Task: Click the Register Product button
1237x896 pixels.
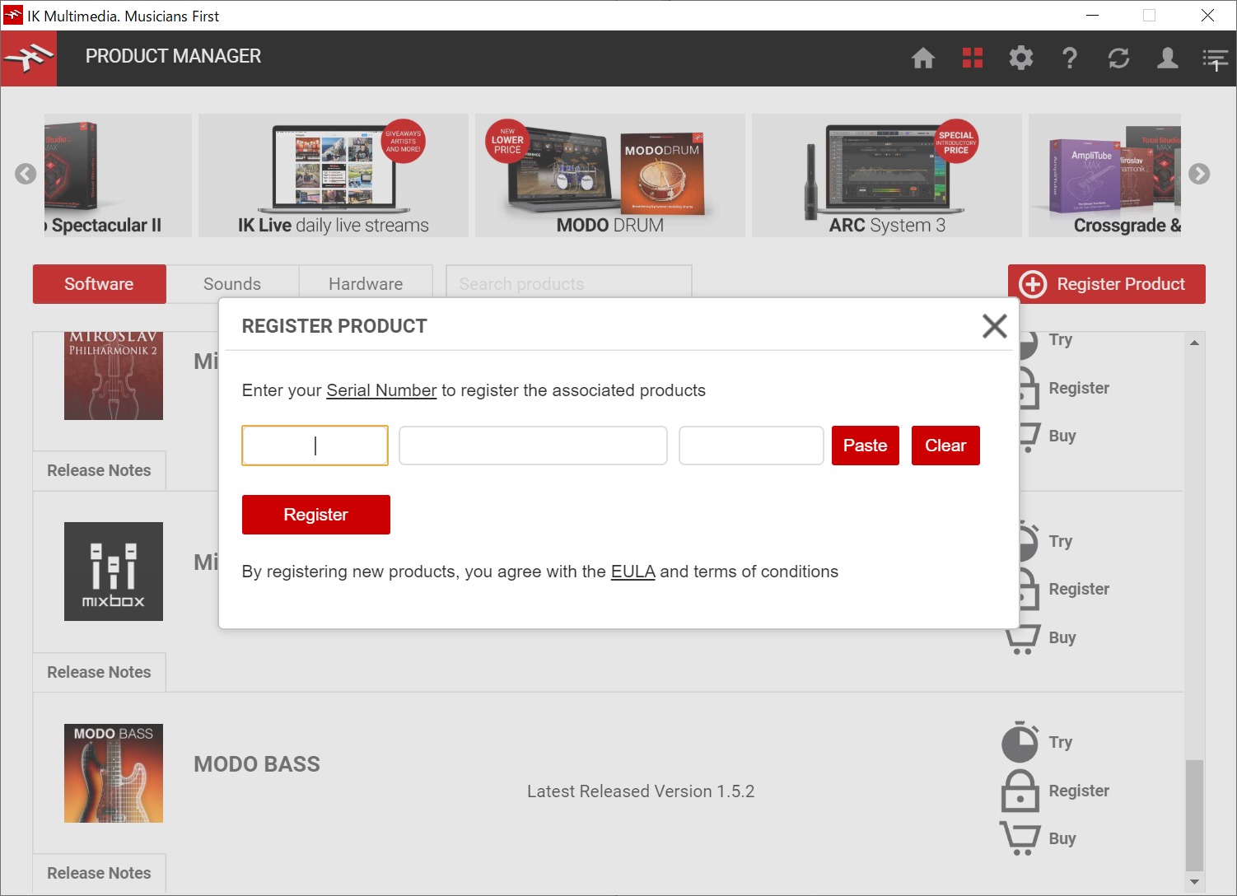Action: tap(1107, 284)
